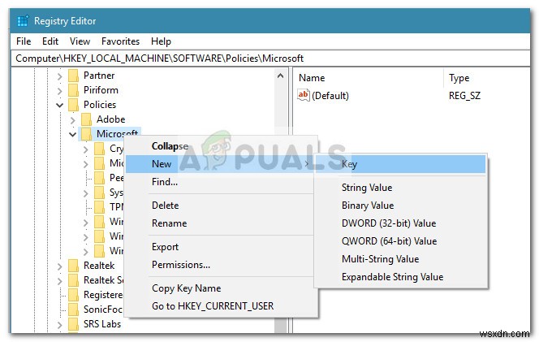Image resolution: width=539 pixels, height=342 pixels.
Task: Click the SonicFoc folder icon
Action: point(74,310)
